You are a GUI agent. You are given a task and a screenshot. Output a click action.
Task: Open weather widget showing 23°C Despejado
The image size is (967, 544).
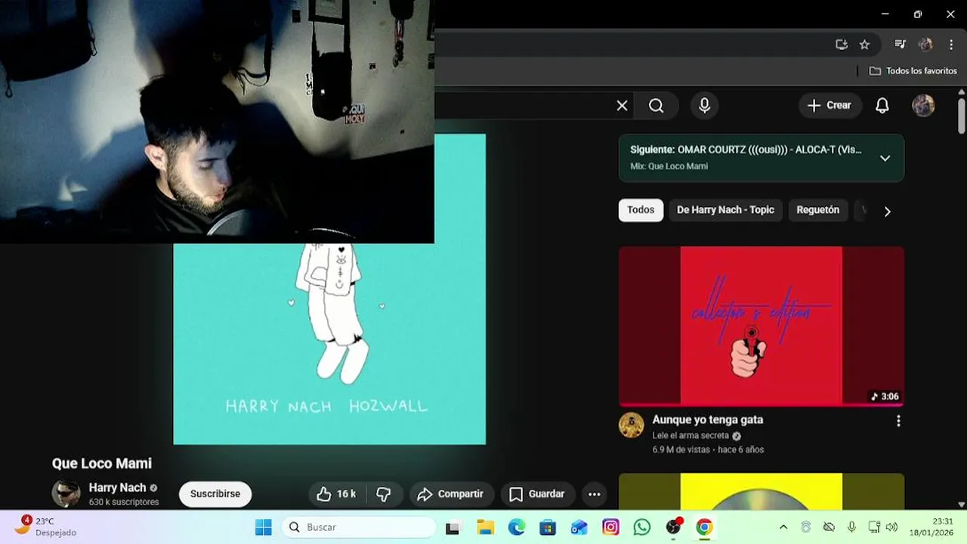tap(45, 527)
